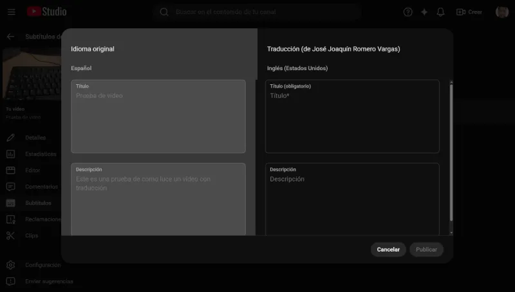Click the Configuración gear icon
Screen dimensions: 515x292
click(10, 265)
